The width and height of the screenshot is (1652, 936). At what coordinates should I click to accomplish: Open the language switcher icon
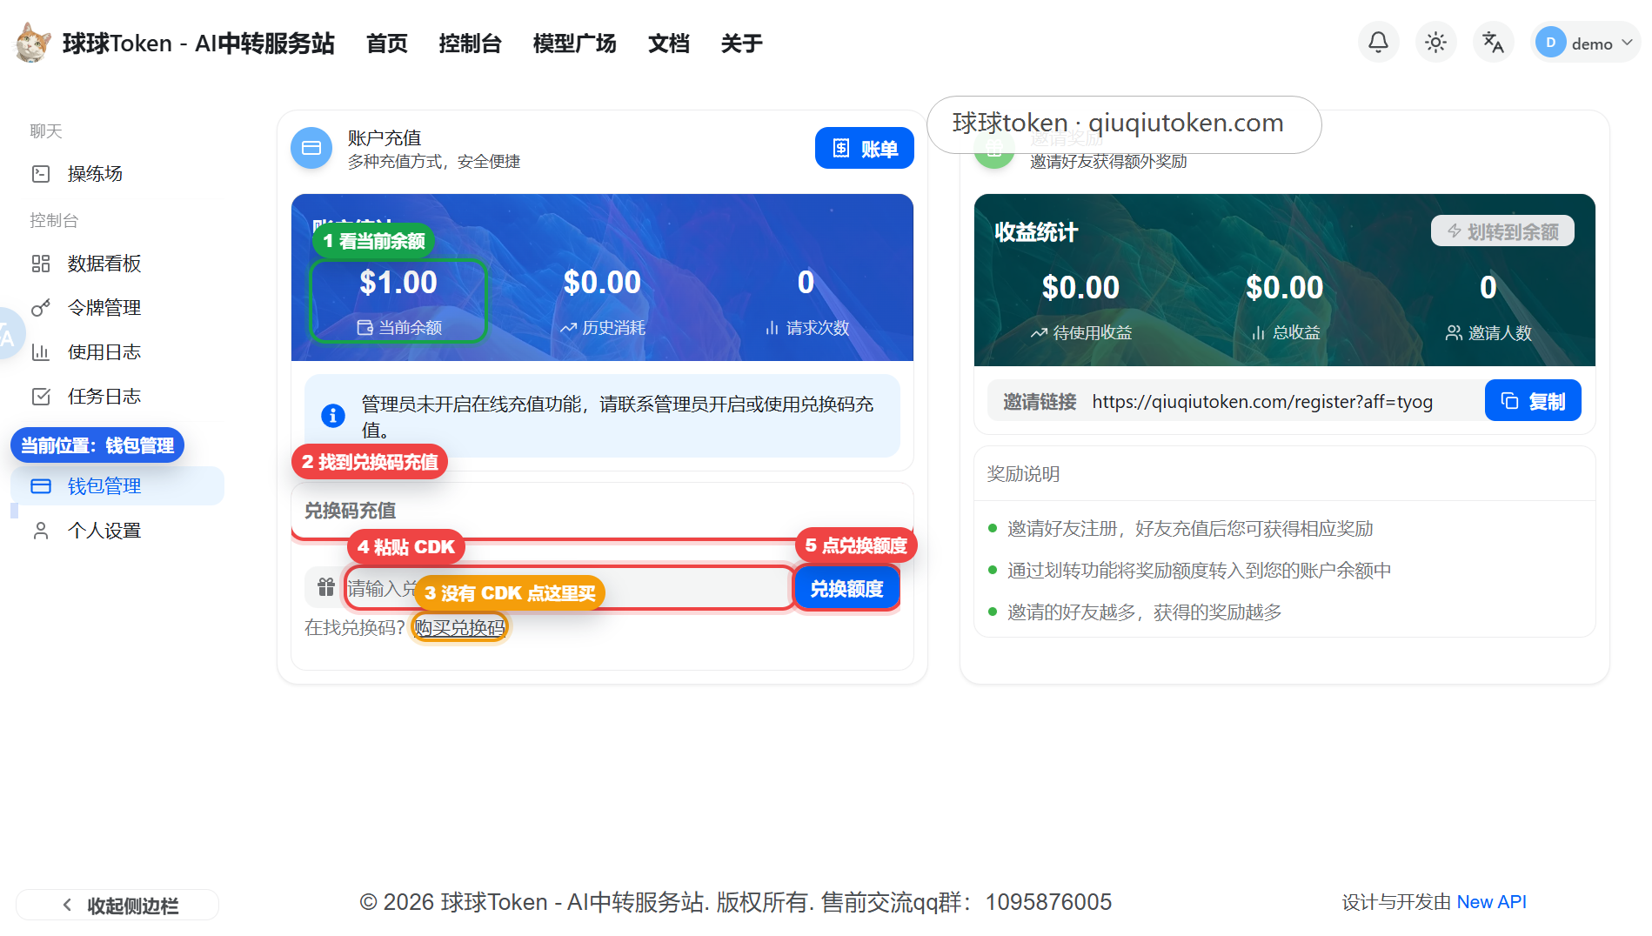click(1493, 43)
